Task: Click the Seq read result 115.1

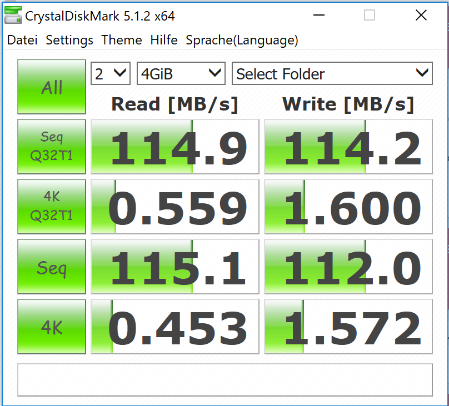Action: [175, 267]
